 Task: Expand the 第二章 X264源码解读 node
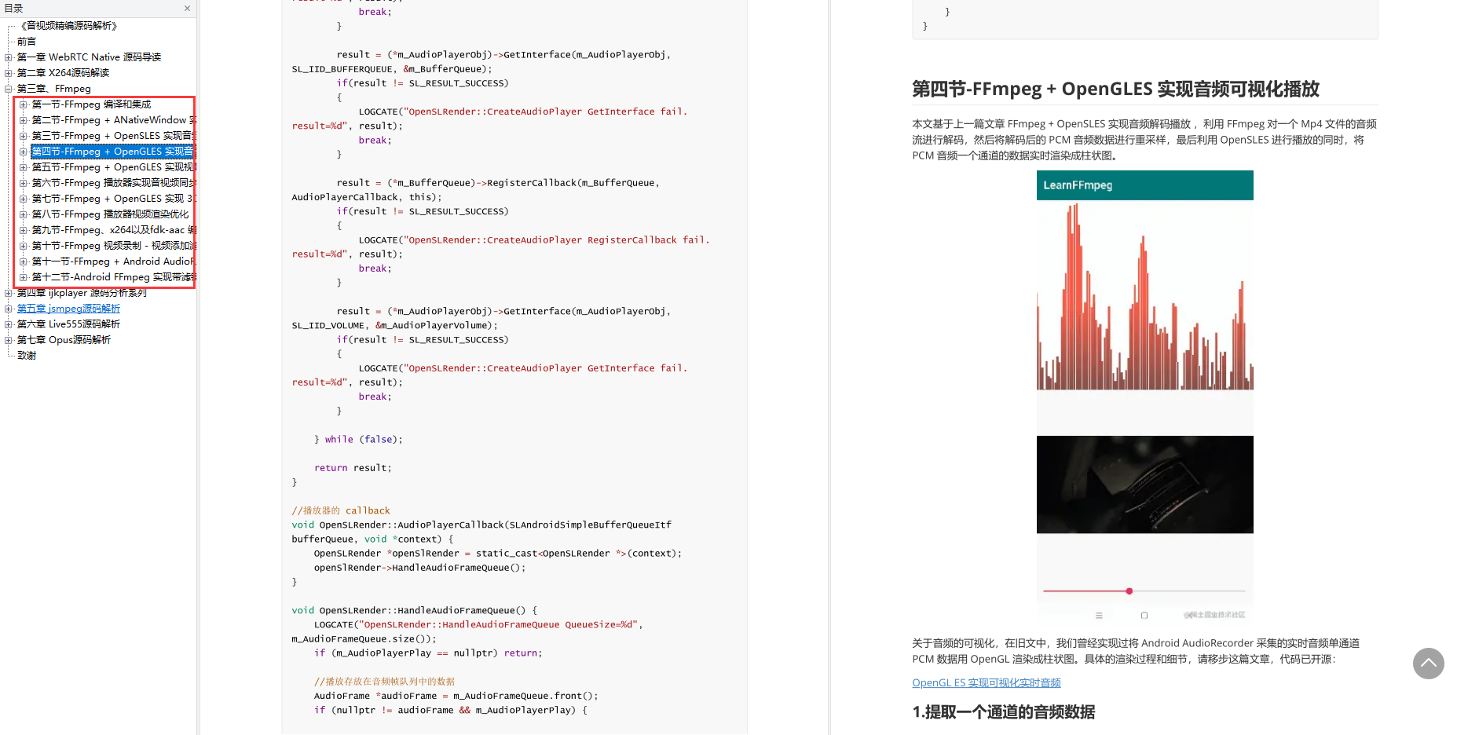point(9,73)
